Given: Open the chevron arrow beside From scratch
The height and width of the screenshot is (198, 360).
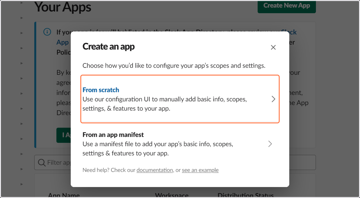Looking at the screenshot, I should [273, 99].
